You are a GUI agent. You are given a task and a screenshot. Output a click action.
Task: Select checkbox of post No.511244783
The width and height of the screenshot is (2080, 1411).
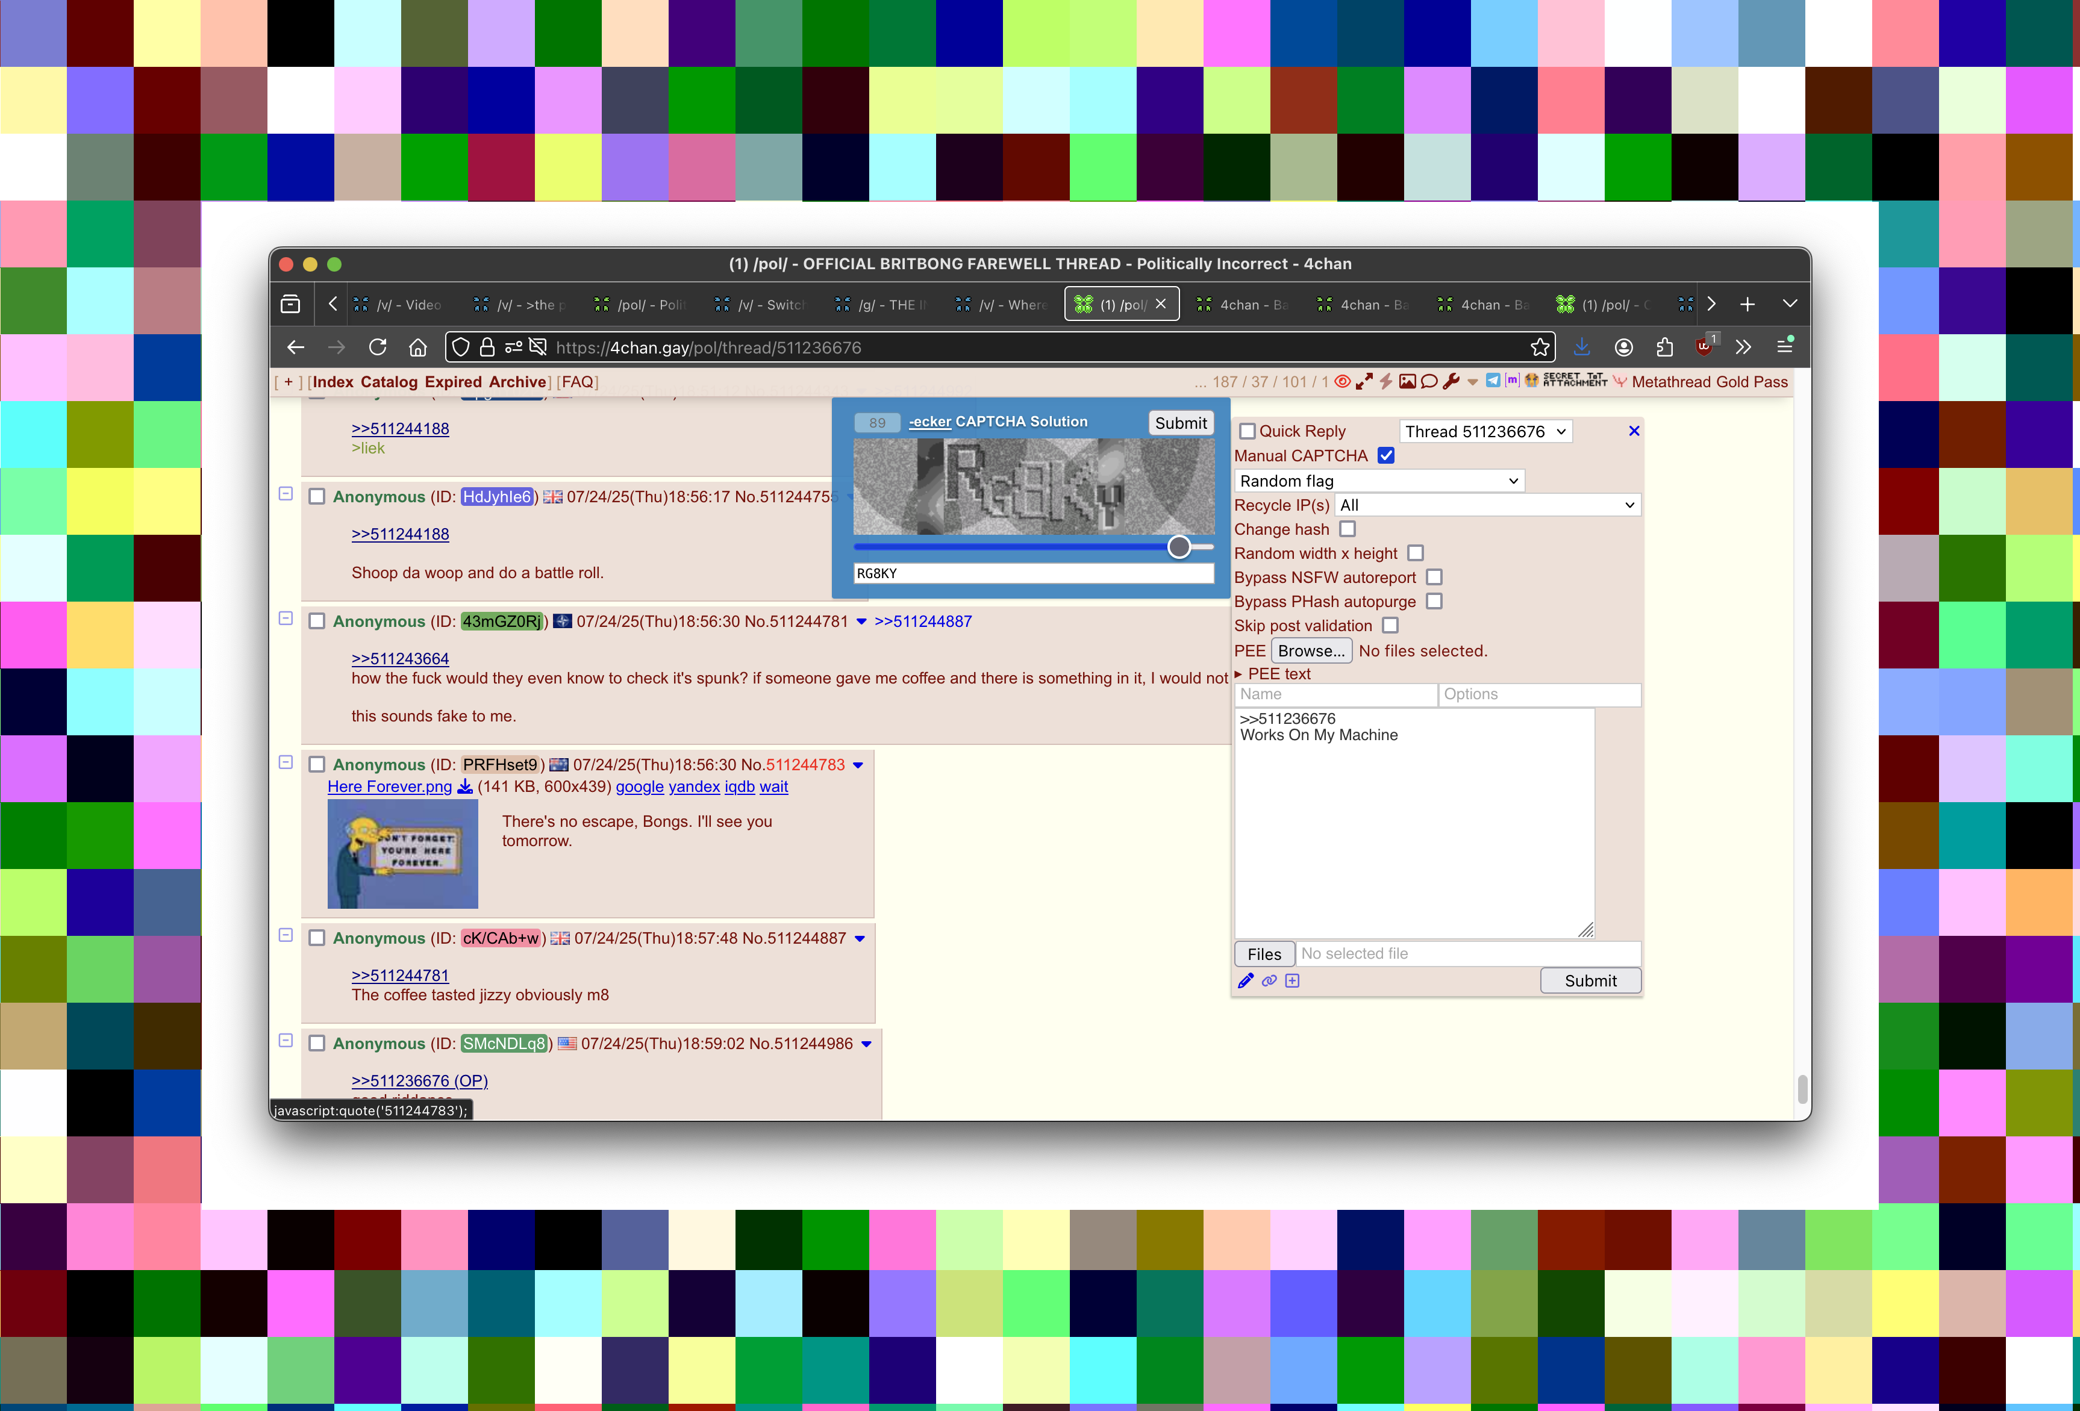point(317,764)
